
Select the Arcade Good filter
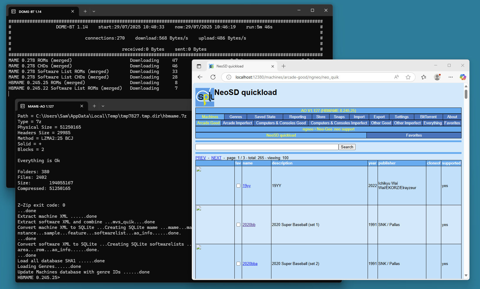(x=208, y=123)
